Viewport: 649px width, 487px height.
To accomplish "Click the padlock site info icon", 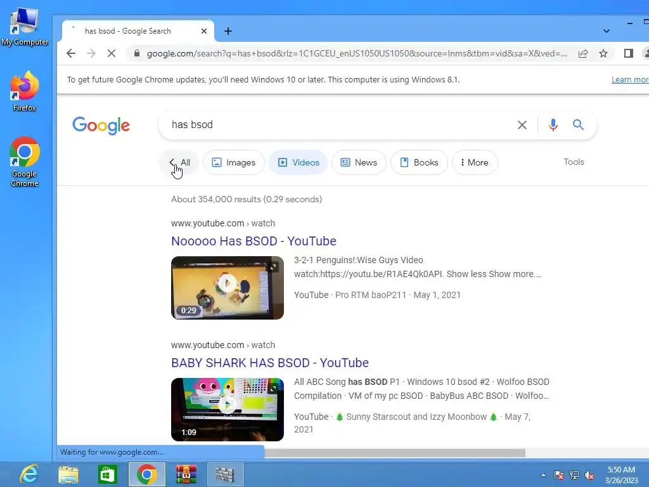I will pos(137,53).
